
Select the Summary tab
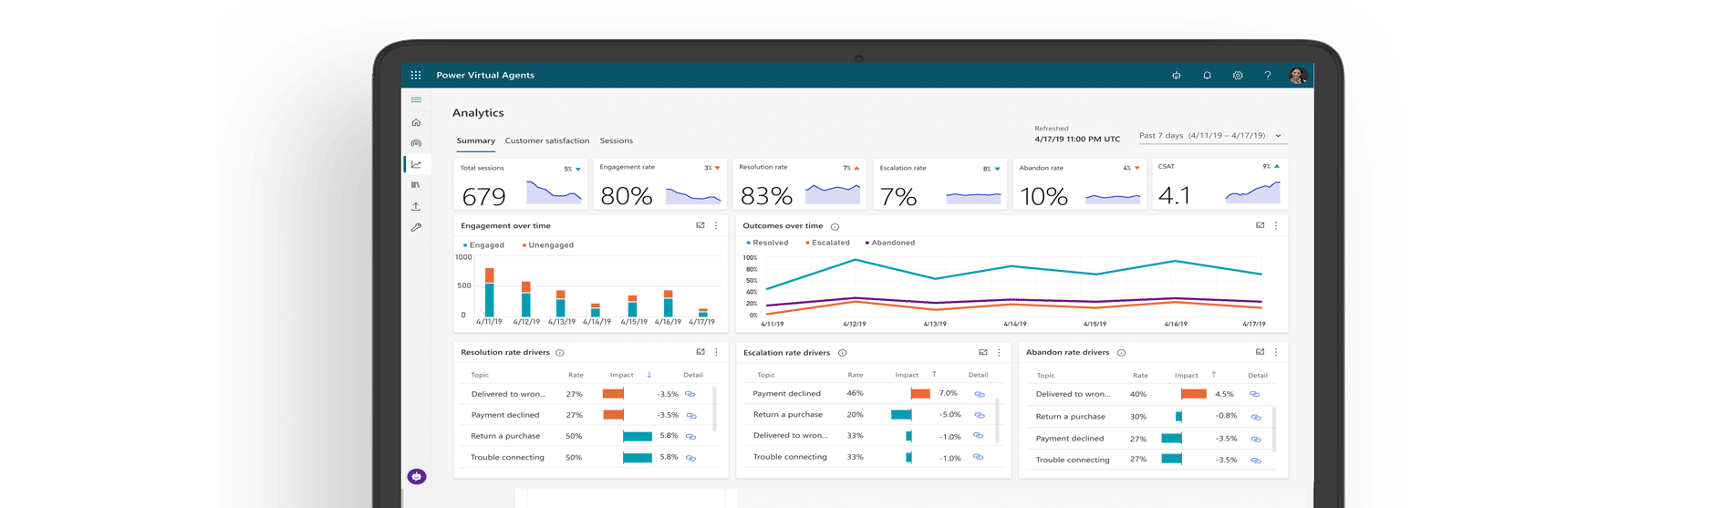(476, 141)
